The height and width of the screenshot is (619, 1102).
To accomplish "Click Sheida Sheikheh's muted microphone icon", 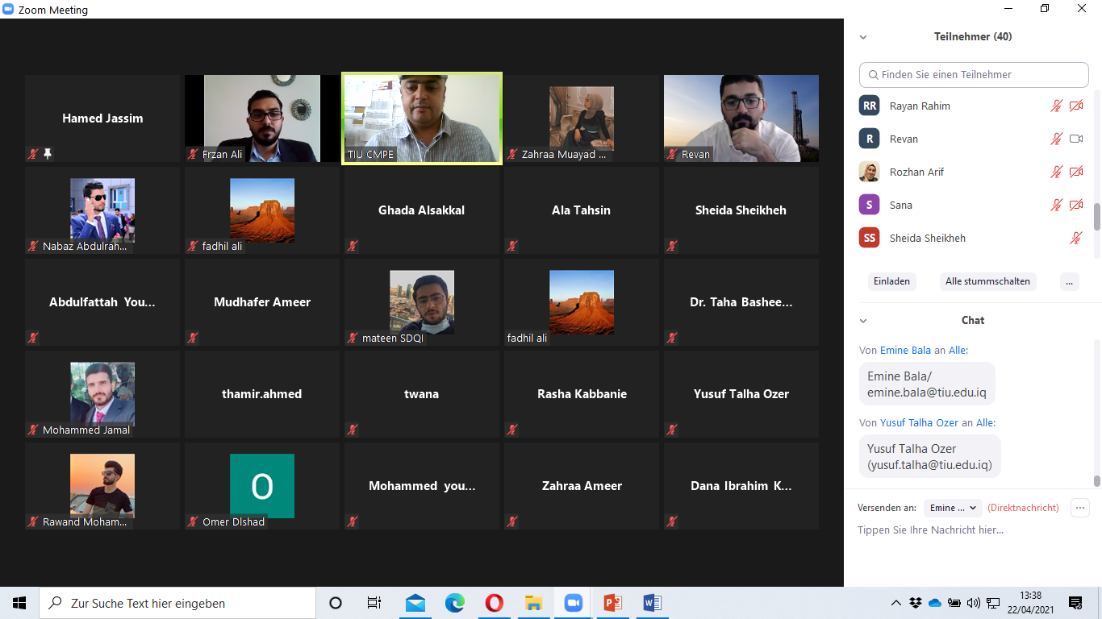I will [x=1075, y=238].
